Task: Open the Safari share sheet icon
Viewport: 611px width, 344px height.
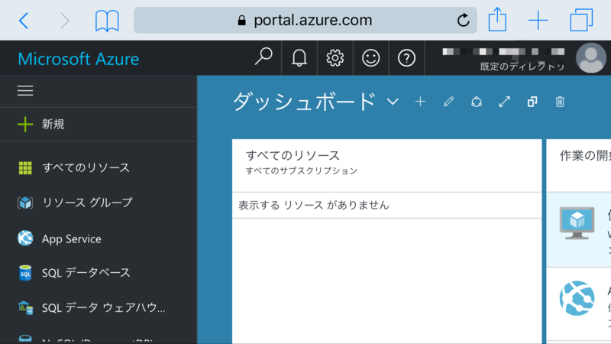Action: pyautogui.click(x=497, y=20)
